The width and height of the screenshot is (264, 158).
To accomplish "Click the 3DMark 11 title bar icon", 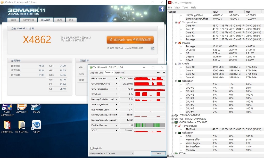I will [2, 2].
